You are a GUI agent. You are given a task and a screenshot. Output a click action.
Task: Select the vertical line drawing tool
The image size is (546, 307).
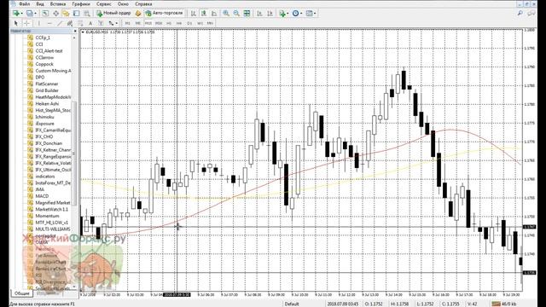point(38,23)
